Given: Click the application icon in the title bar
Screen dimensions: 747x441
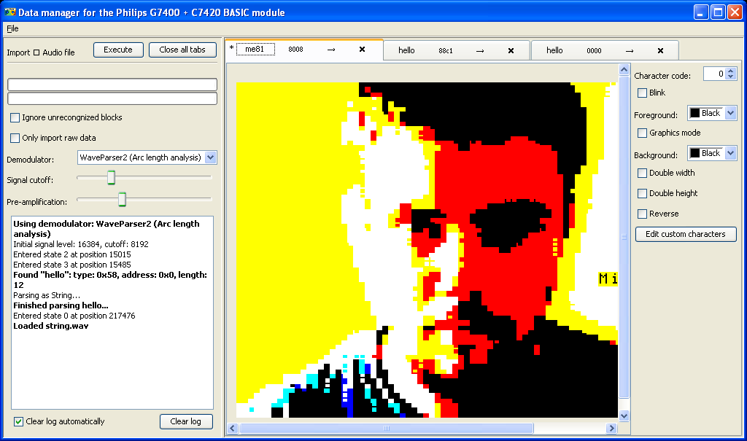Looking at the screenshot, I should point(10,12).
